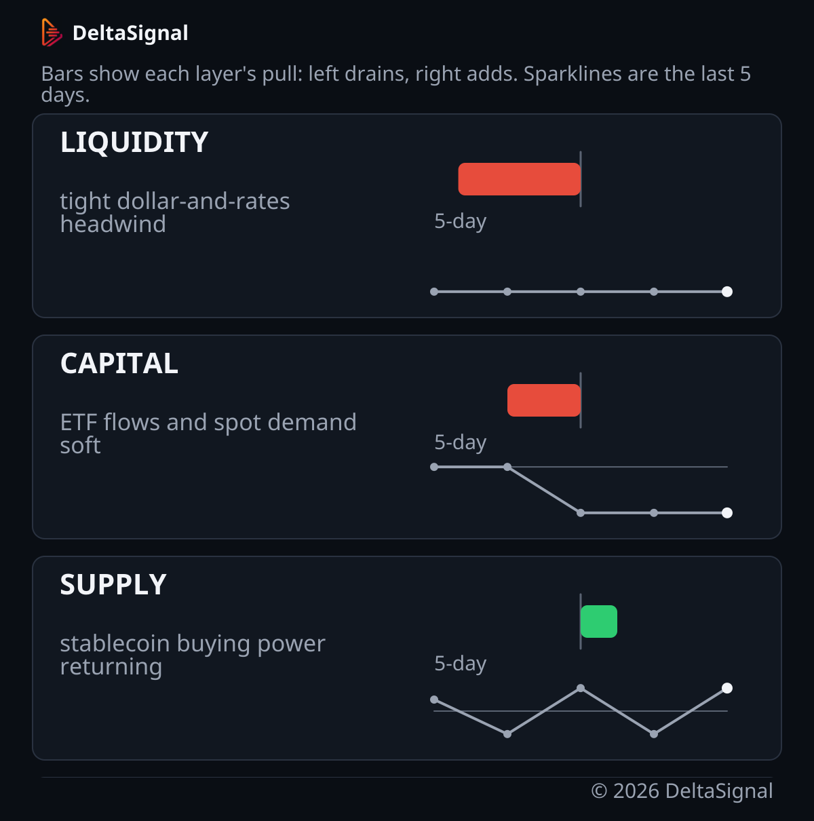Click the first point of Capital sparkline
Screen dimensions: 814x821
(x=434, y=467)
